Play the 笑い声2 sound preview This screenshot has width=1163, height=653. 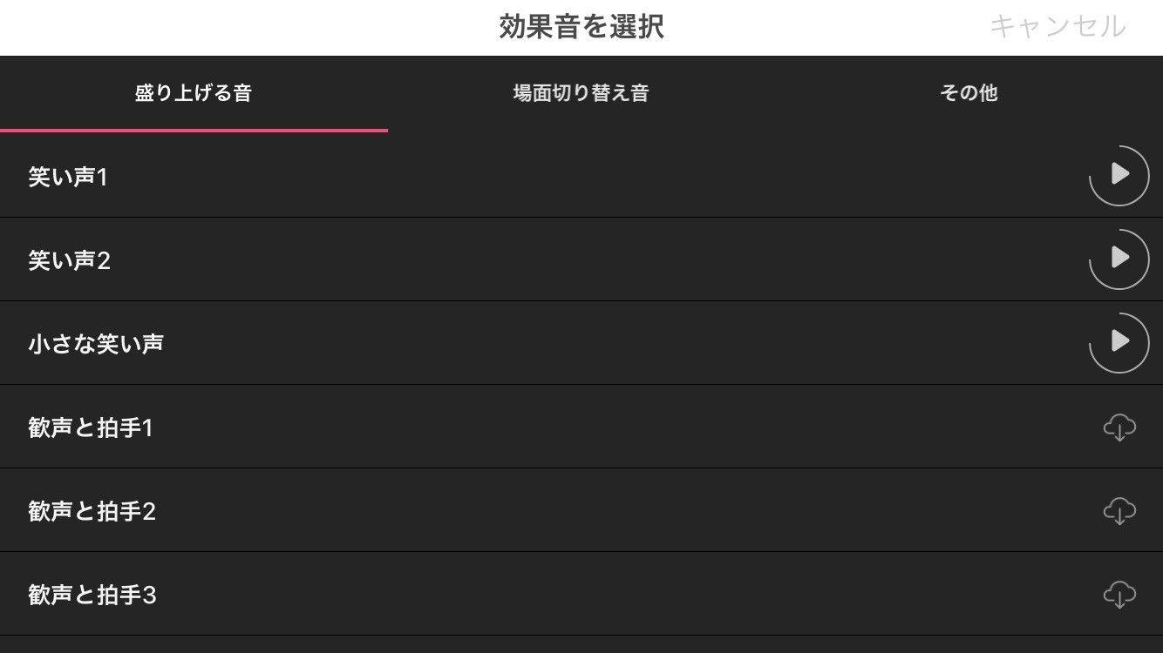click(x=1119, y=259)
